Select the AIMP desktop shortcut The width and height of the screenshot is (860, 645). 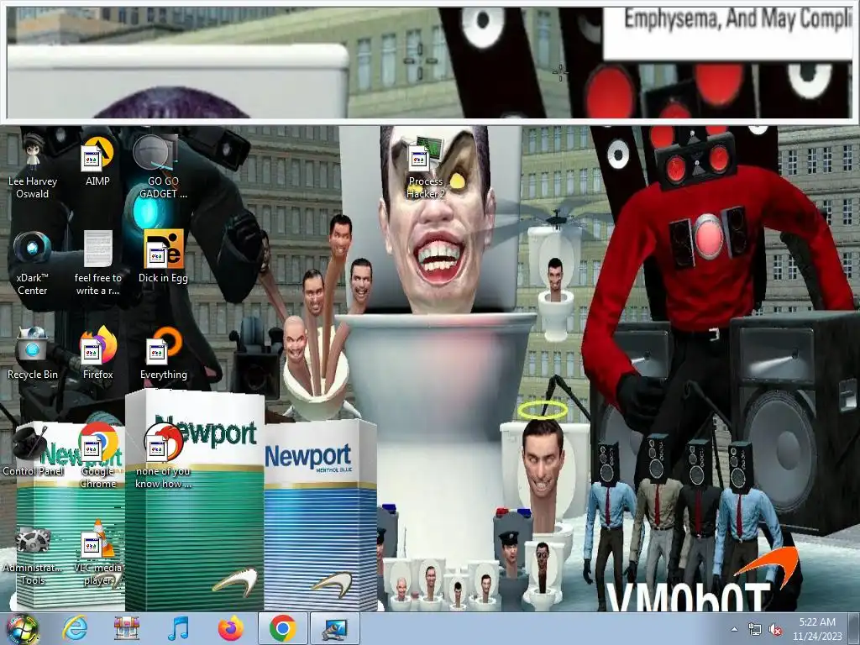click(97, 160)
